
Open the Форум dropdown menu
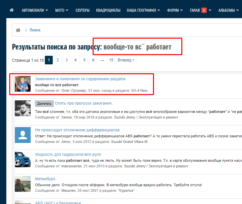(175, 10)
